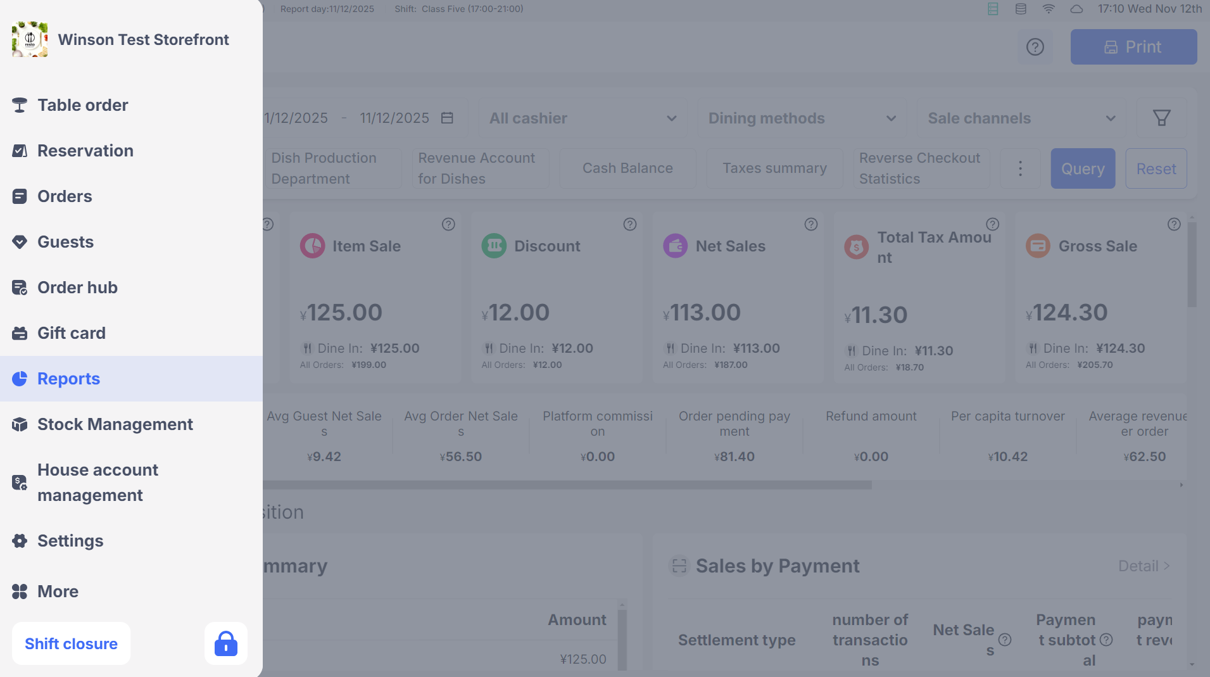Click the filter funnel icon
Image resolution: width=1210 pixels, height=677 pixels.
1161,118
